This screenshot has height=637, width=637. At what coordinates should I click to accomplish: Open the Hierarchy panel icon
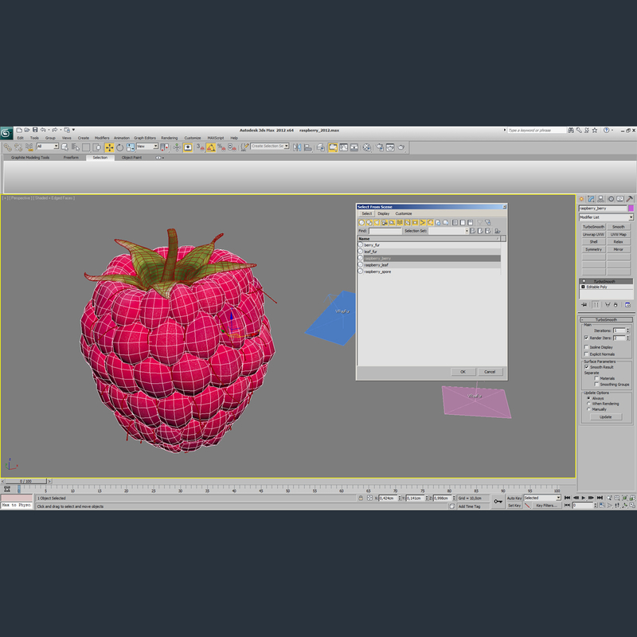601,198
